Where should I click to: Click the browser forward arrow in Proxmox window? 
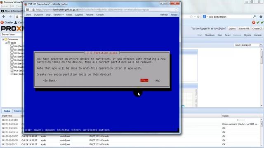[x=10, y=16]
